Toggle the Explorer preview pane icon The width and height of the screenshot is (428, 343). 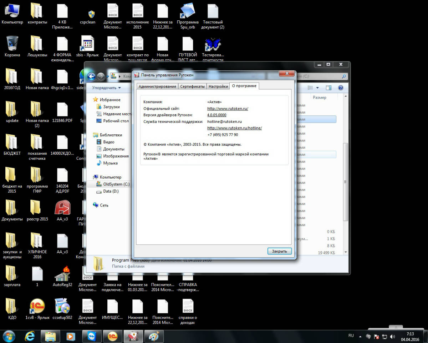[x=328, y=88]
